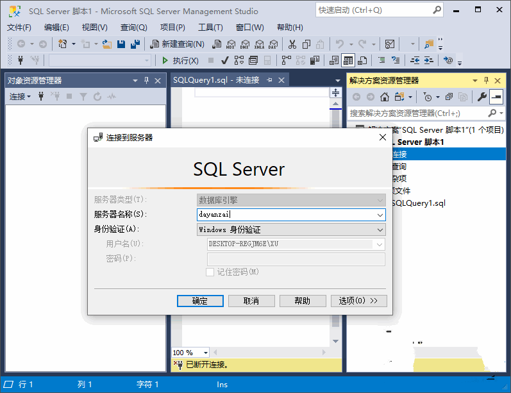This screenshot has height=393, width=511.
Task: Open the Window (窗口) menu
Action: (249, 28)
